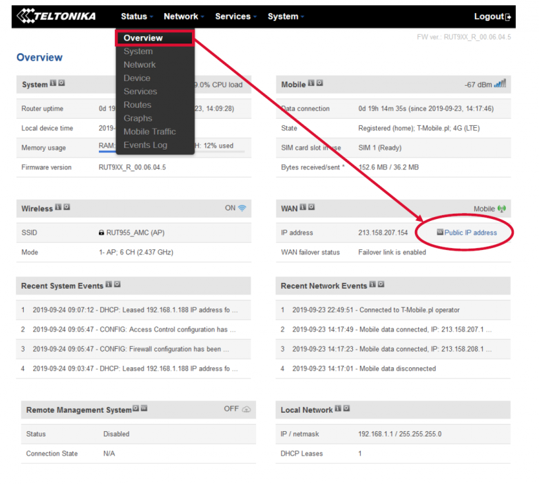Open Recent System Events settings icon

pos(117,284)
